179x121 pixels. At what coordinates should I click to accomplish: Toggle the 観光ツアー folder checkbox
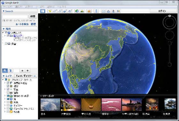pos(8,36)
